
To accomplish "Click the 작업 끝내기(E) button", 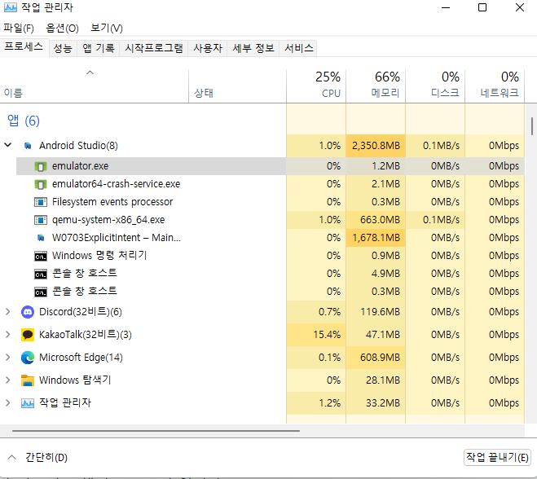I will click(x=497, y=457).
